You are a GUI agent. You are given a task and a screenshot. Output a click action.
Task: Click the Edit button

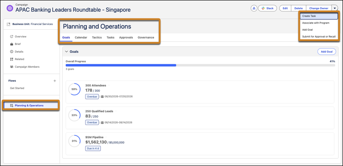[x=285, y=8]
